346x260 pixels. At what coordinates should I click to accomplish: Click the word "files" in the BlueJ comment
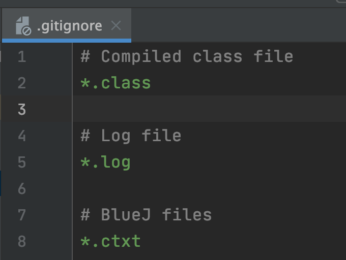(x=187, y=215)
